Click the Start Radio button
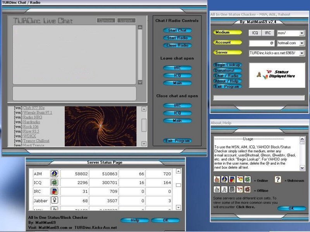This screenshot has height=232, width=310. (177, 38)
